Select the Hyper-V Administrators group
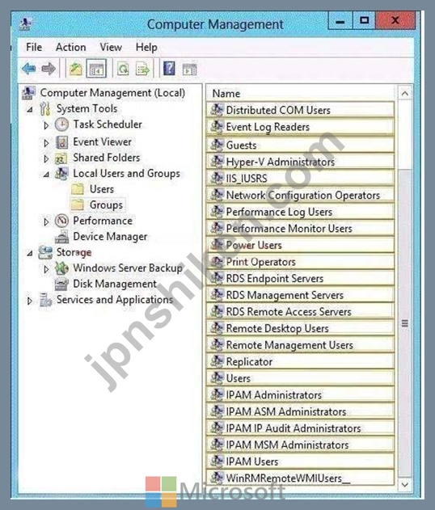The width and height of the screenshot is (435, 510). (x=300, y=162)
